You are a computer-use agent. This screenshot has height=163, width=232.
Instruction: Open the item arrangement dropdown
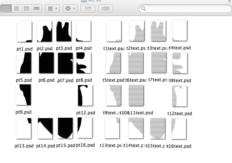[52, 9]
